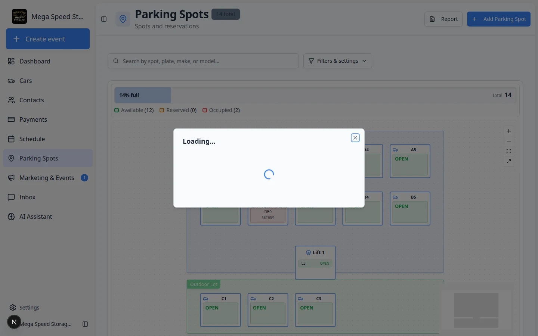Screen dimensions: 538x336
Task: Open the Contacts page
Action: (48, 100)
